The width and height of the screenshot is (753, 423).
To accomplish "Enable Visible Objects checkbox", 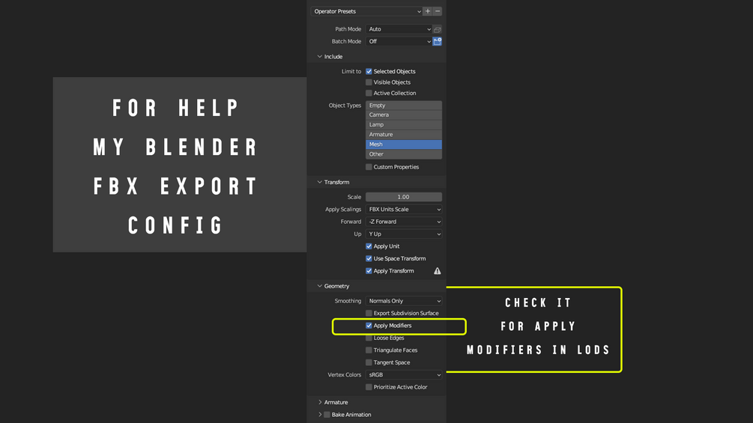I will click(x=369, y=82).
